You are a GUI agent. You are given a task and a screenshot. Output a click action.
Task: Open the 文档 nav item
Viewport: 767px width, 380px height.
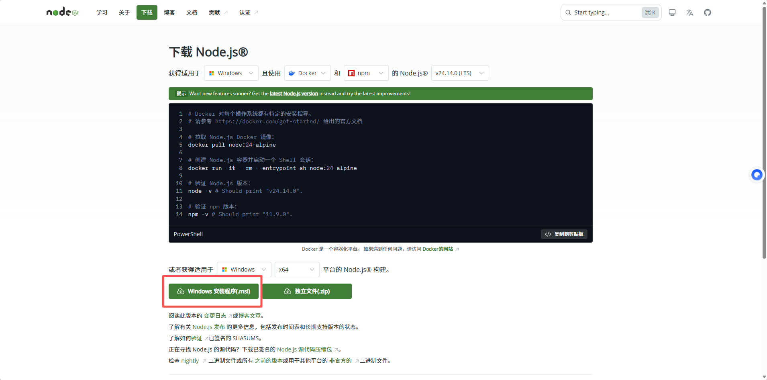[192, 12]
